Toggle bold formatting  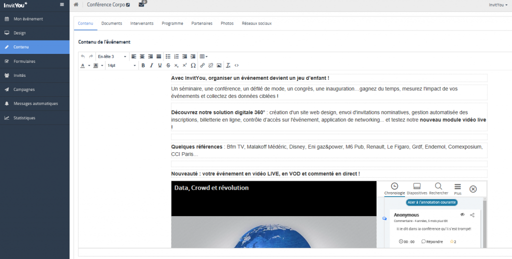(143, 65)
